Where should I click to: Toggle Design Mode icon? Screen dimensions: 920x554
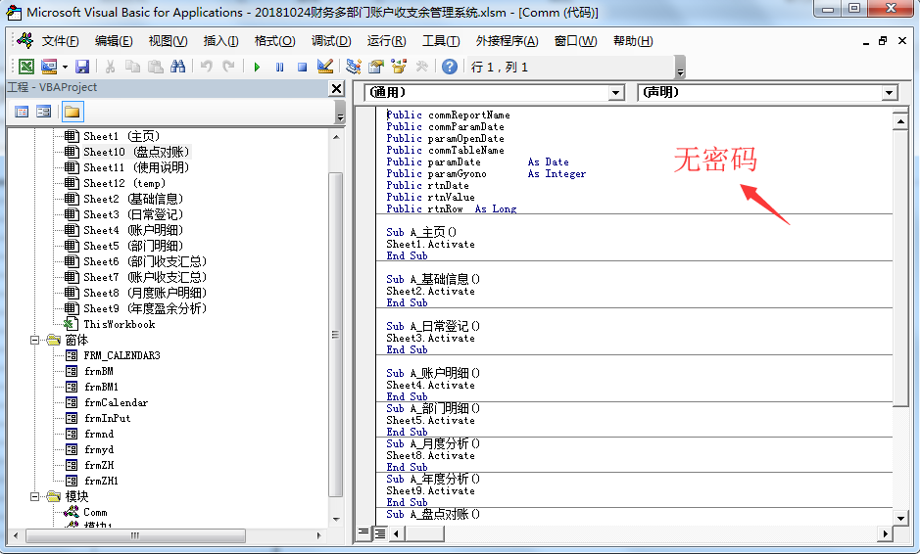point(325,67)
